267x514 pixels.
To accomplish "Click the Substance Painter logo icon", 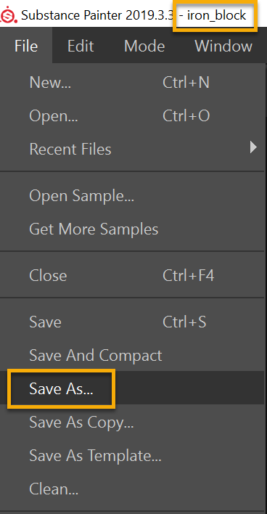I will 9,15.
